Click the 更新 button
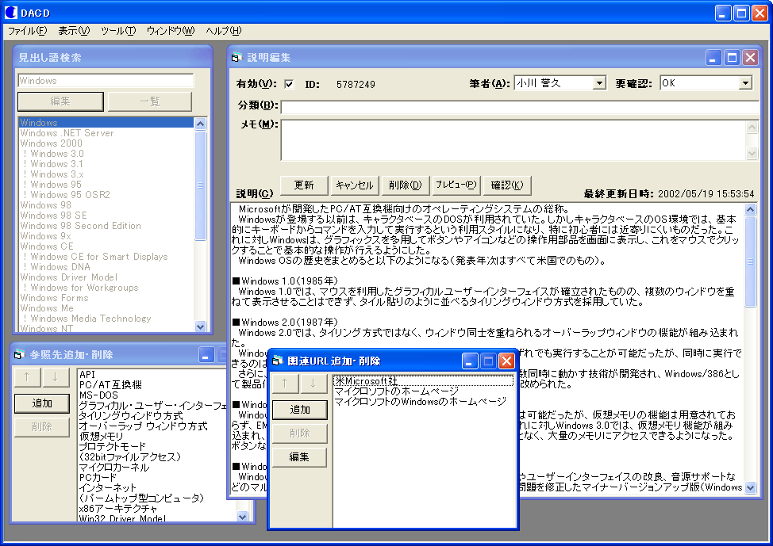The height and width of the screenshot is (546, 773). [x=304, y=185]
